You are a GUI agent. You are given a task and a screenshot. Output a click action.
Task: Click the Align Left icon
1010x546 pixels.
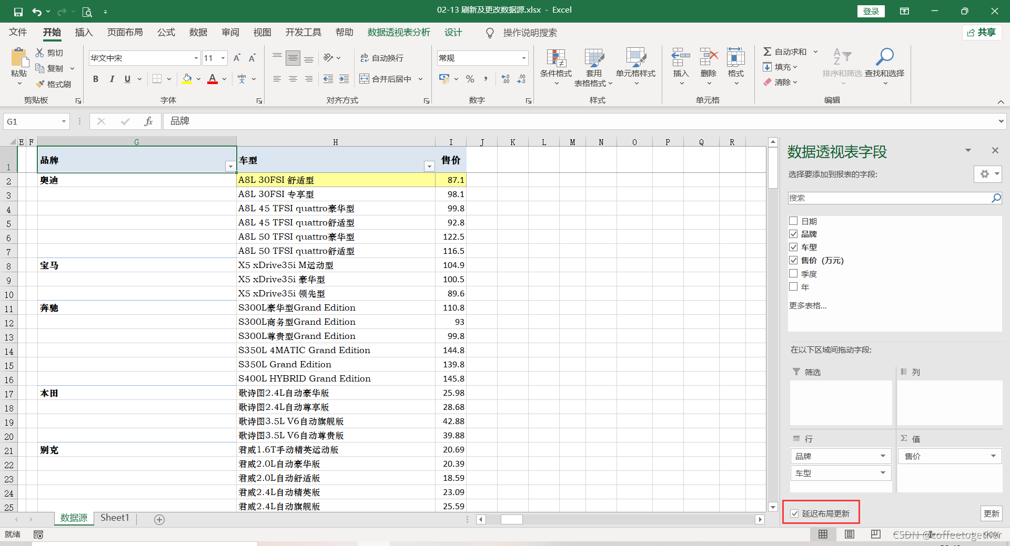(277, 79)
